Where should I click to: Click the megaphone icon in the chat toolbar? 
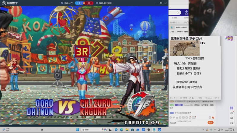(174, 117)
